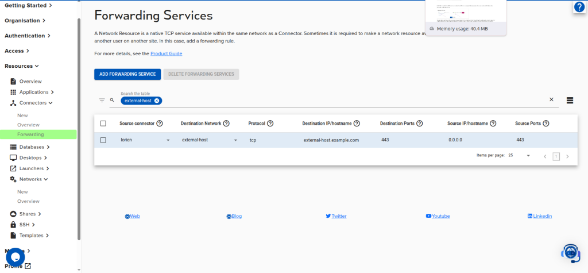The width and height of the screenshot is (588, 273).
Task: Click the SSH lock icon
Action: 13,225
